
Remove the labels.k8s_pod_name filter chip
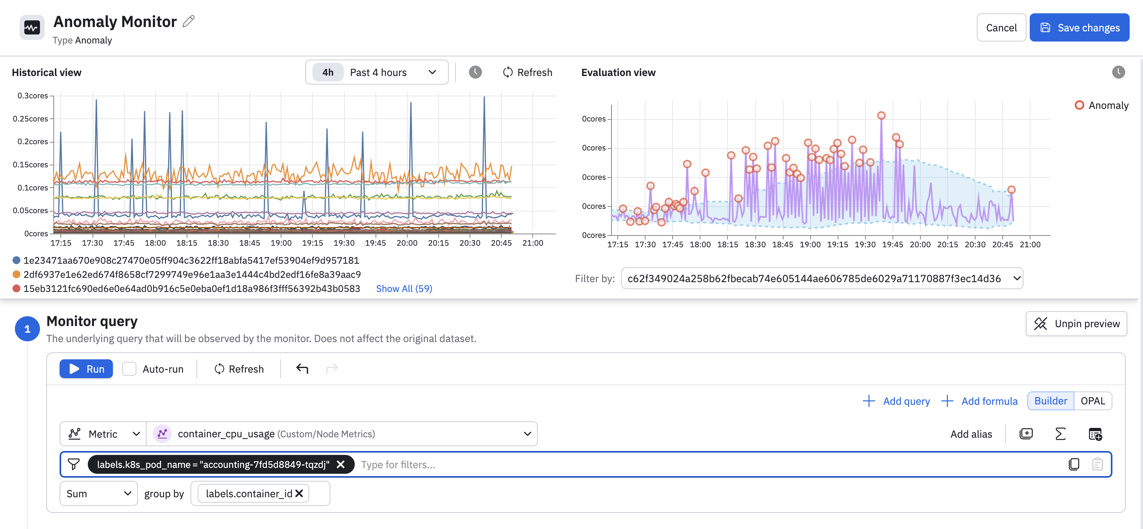(x=341, y=464)
